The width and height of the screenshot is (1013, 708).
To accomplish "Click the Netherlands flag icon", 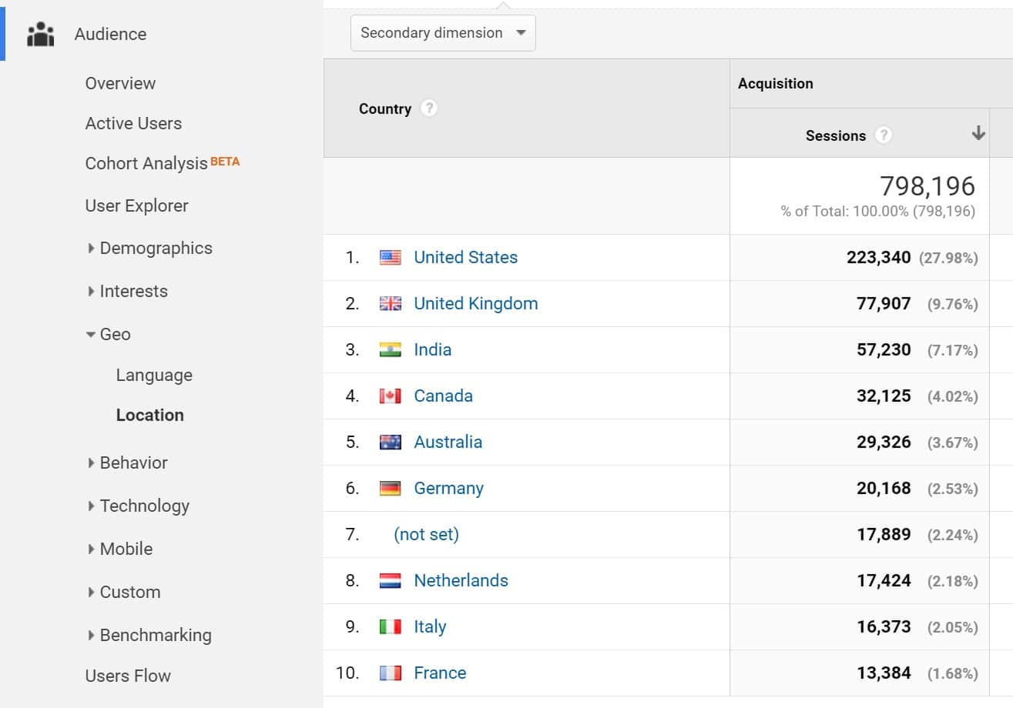I will point(391,580).
